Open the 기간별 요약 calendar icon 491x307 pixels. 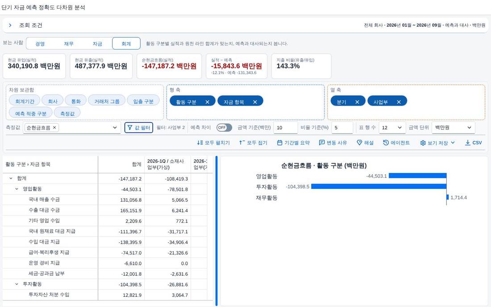tap(279, 143)
